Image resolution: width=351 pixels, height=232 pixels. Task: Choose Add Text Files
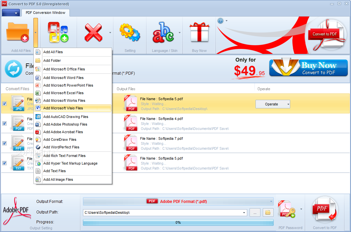click(73, 171)
